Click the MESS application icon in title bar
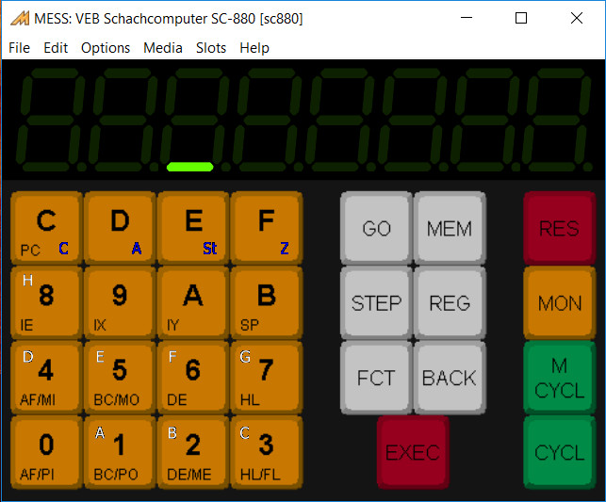Screen dimensions: 606x502 (20, 18)
